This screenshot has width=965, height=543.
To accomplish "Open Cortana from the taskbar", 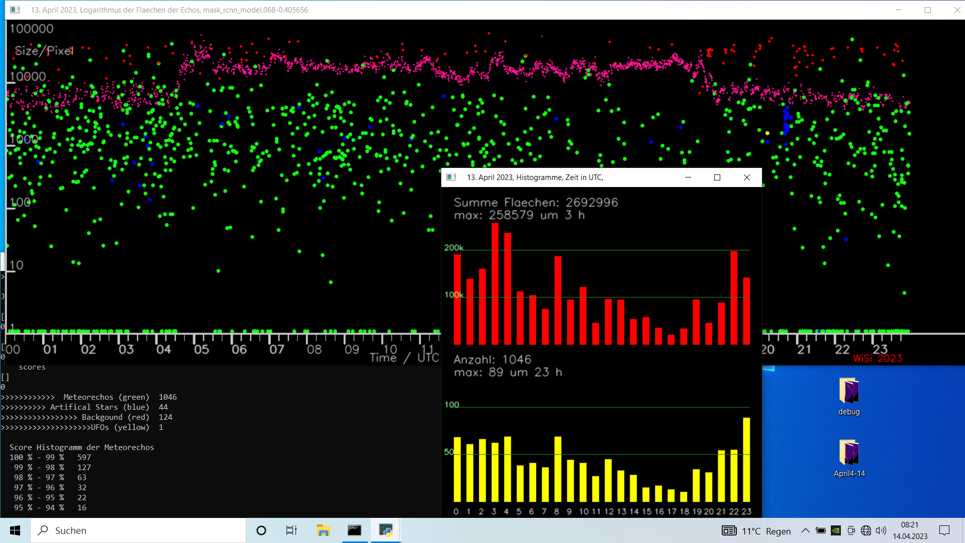I will pyautogui.click(x=261, y=530).
